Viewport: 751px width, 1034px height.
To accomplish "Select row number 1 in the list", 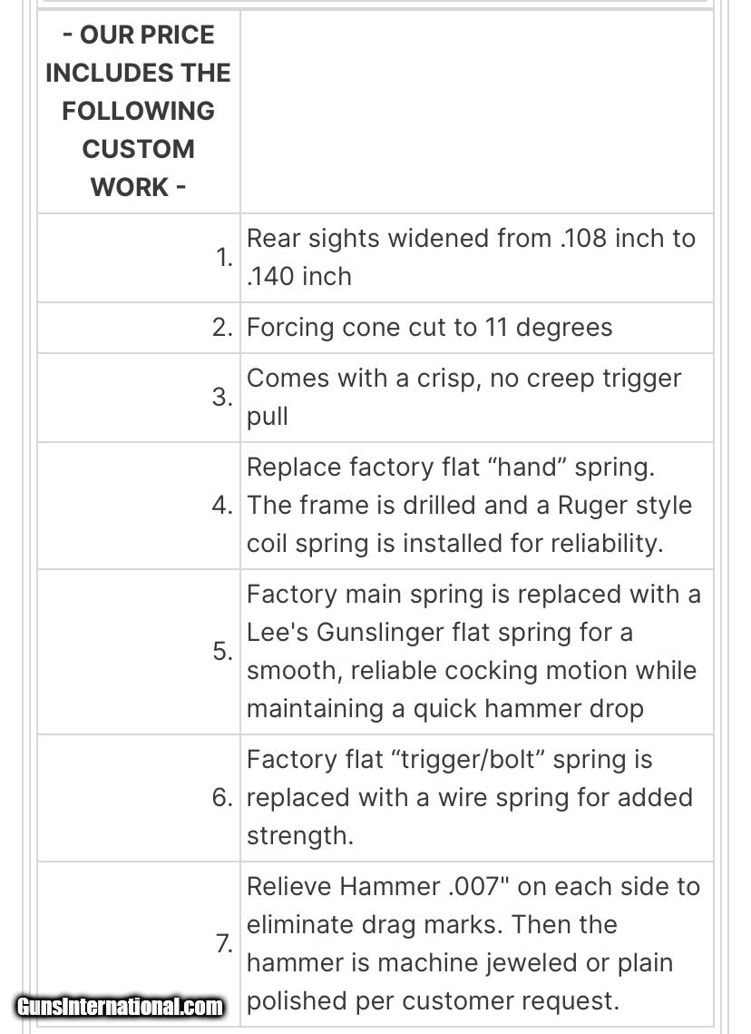I will click(x=224, y=257).
